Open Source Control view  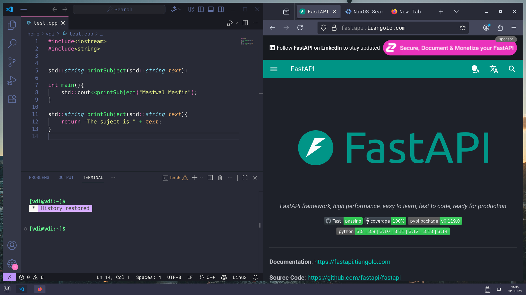[12, 62]
